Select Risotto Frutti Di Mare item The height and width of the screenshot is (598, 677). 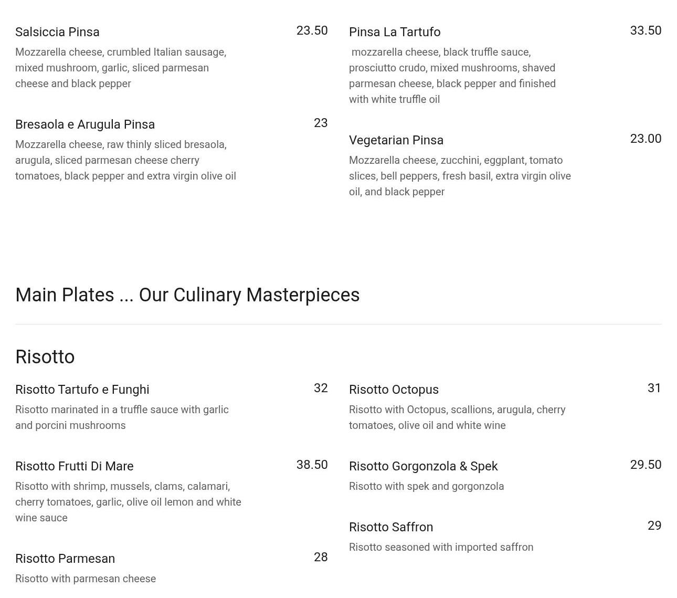[75, 466]
